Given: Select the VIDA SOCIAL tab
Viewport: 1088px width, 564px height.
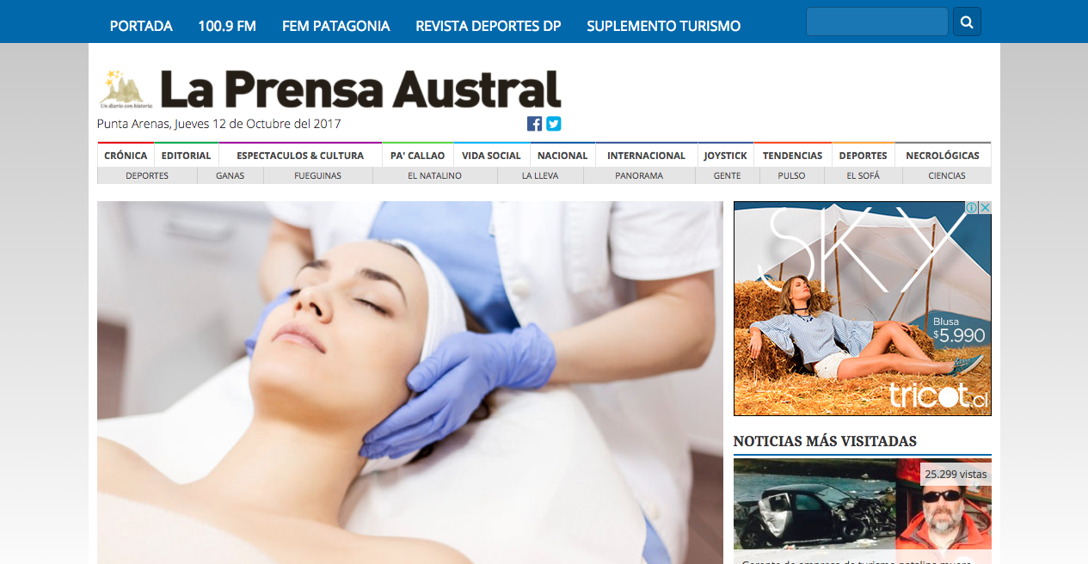Looking at the screenshot, I should (491, 156).
